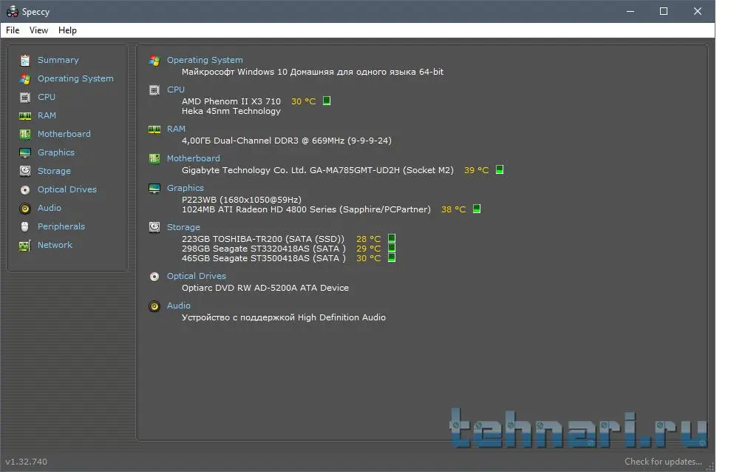Viewport: 745px width, 472px height.
Task: Click the Storage hard drive icon in sidebar
Action: (x=25, y=171)
